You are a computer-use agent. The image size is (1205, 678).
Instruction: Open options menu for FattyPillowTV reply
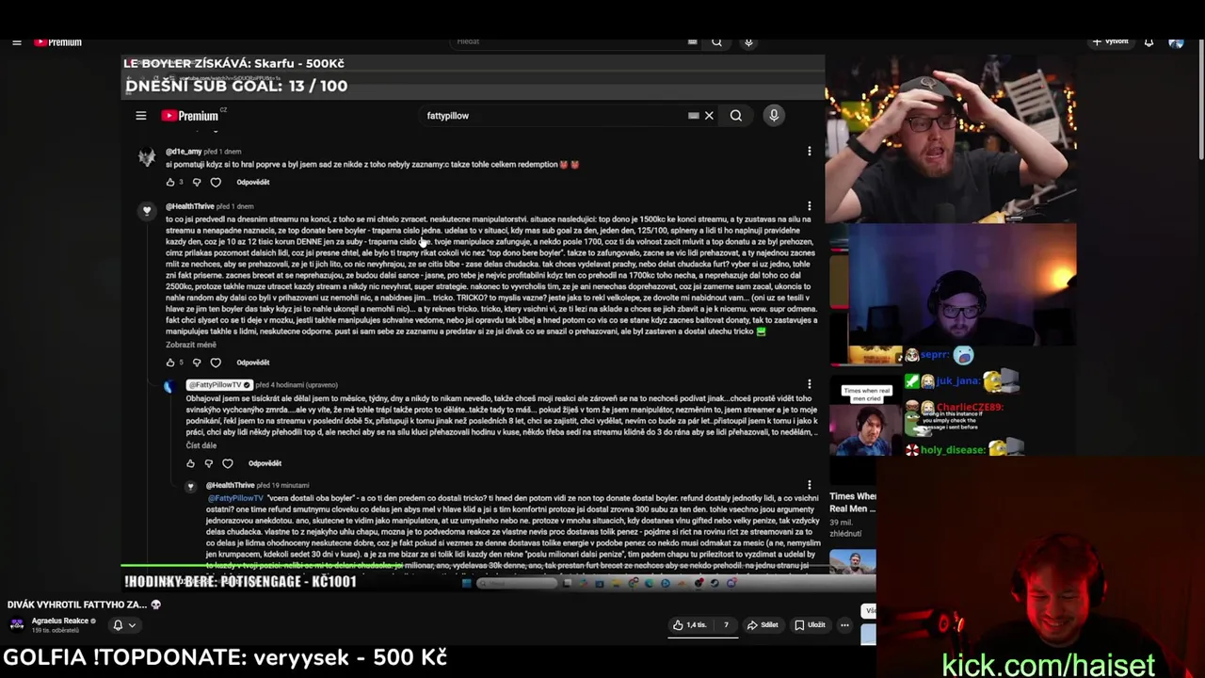click(x=809, y=385)
